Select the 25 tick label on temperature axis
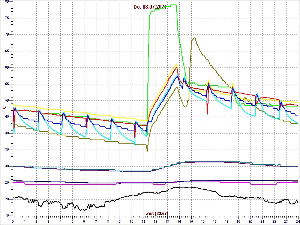Screen dimensions: 300x225 point(7,183)
